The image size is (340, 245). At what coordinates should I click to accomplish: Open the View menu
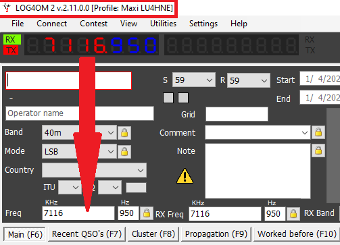[x=128, y=24]
